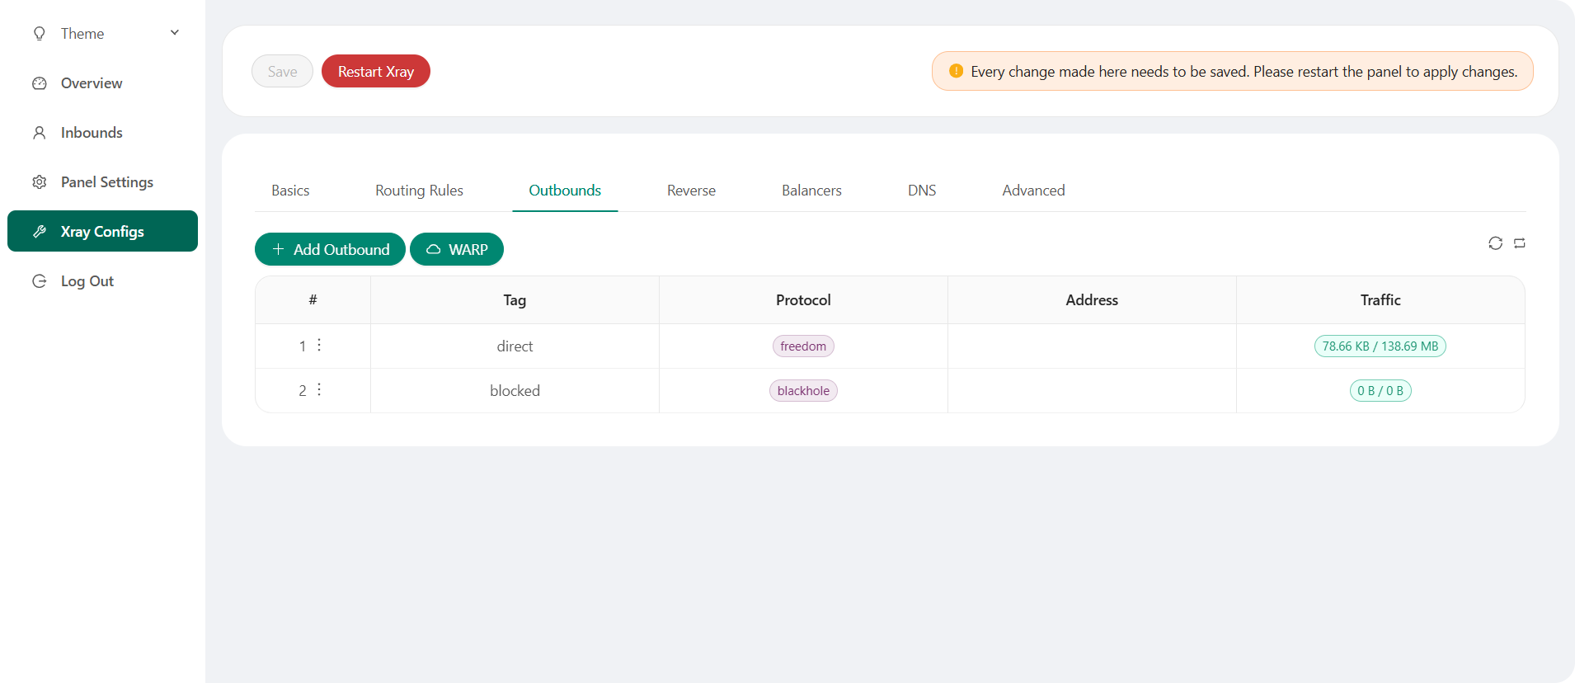This screenshot has height=683, width=1575.
Task: Open the three-dot menu for the direct outbound
Action: 319,345
